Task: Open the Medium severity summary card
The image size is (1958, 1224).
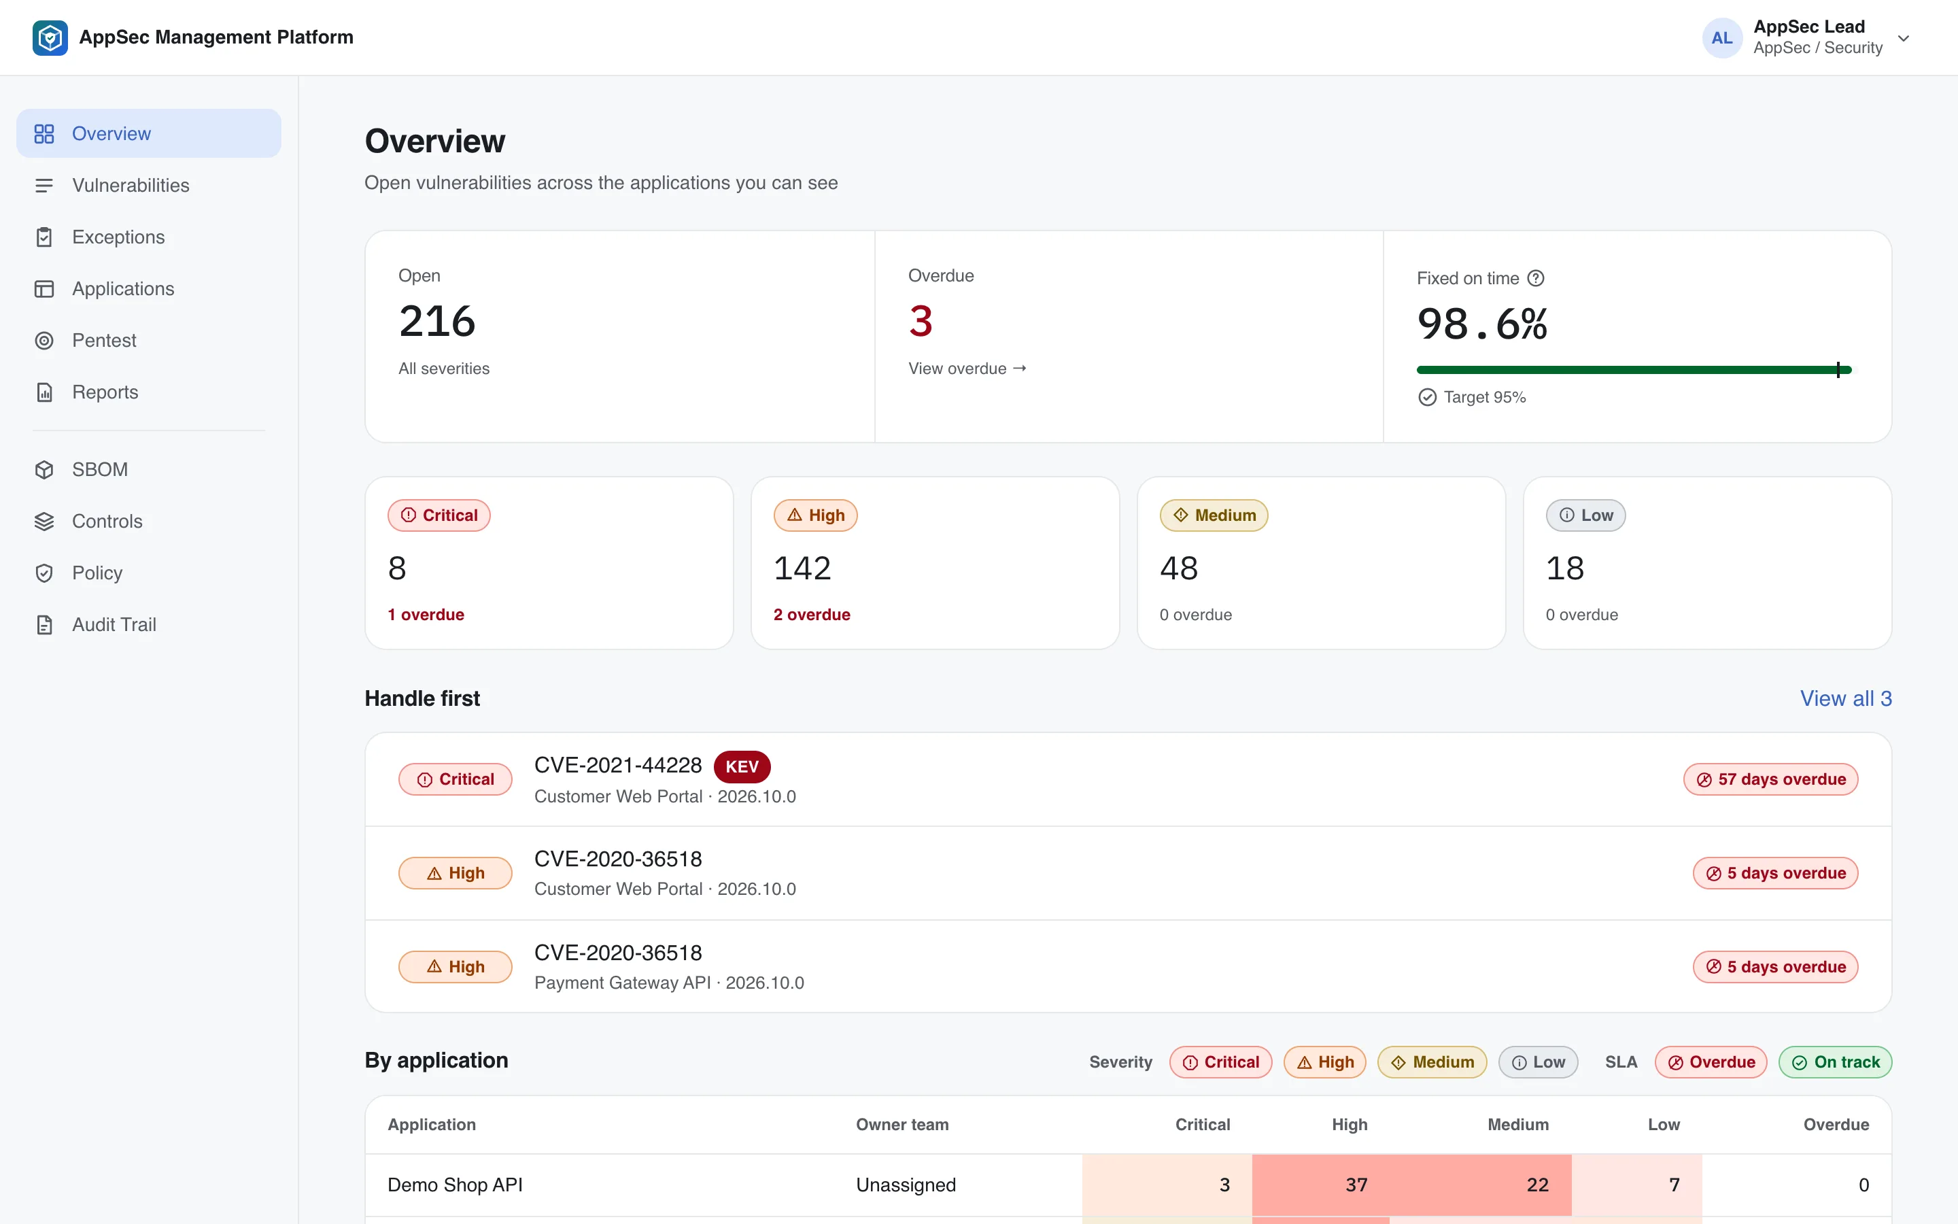Action: tap(1321, 562)
